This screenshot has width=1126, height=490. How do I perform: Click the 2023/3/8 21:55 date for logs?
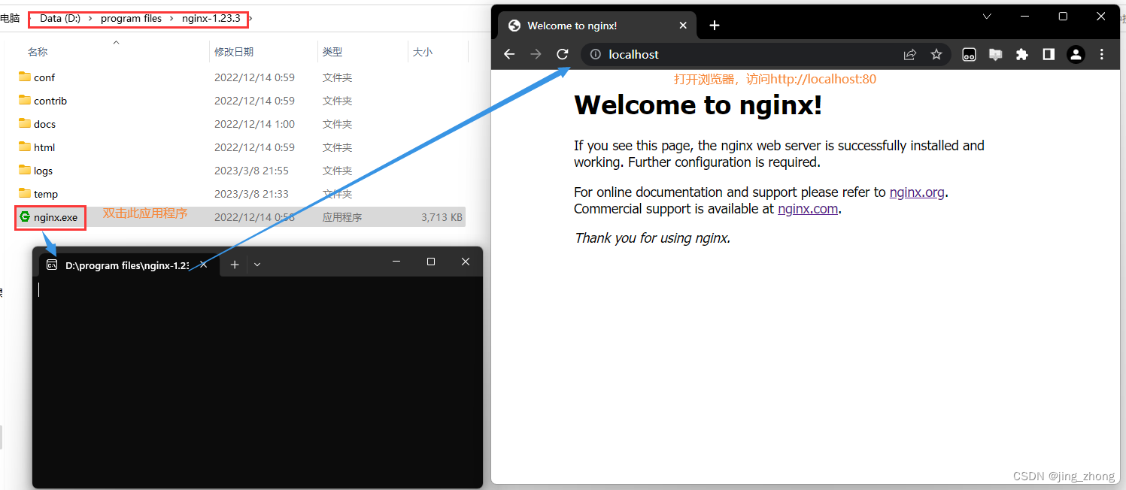pyautogui.click(x=251, y=171)
